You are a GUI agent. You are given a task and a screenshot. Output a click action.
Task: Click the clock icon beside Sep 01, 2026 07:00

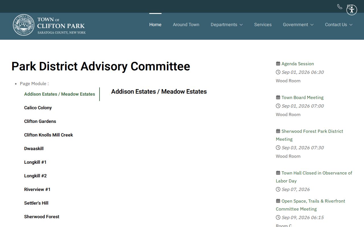coord(278,106)
